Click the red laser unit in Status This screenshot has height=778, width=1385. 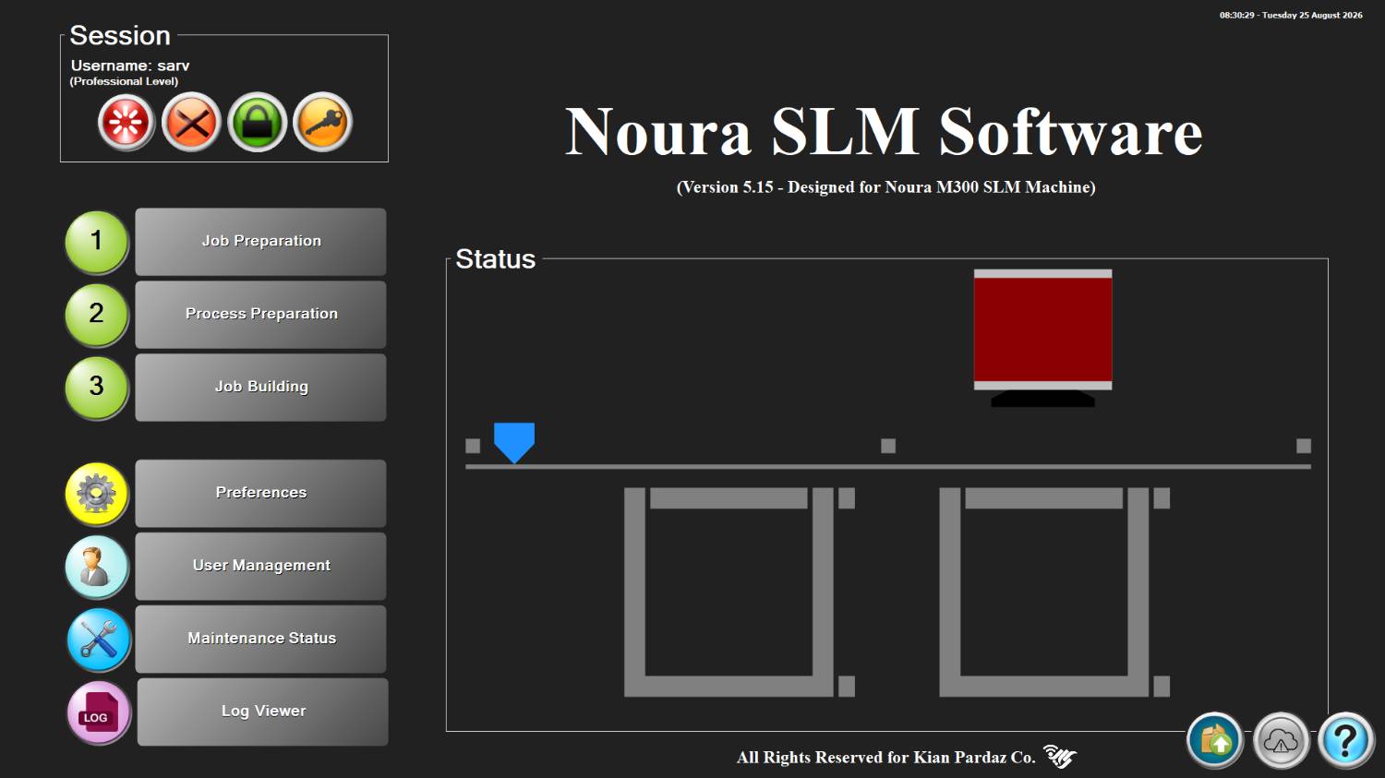(x=1043, y=329)
